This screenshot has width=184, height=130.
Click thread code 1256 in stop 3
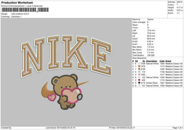coord(162,69)
